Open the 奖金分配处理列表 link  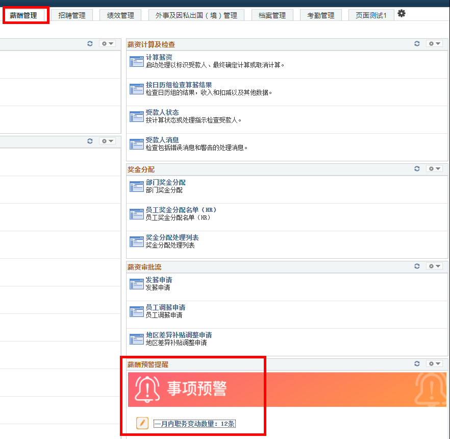(x=172, y=237)
